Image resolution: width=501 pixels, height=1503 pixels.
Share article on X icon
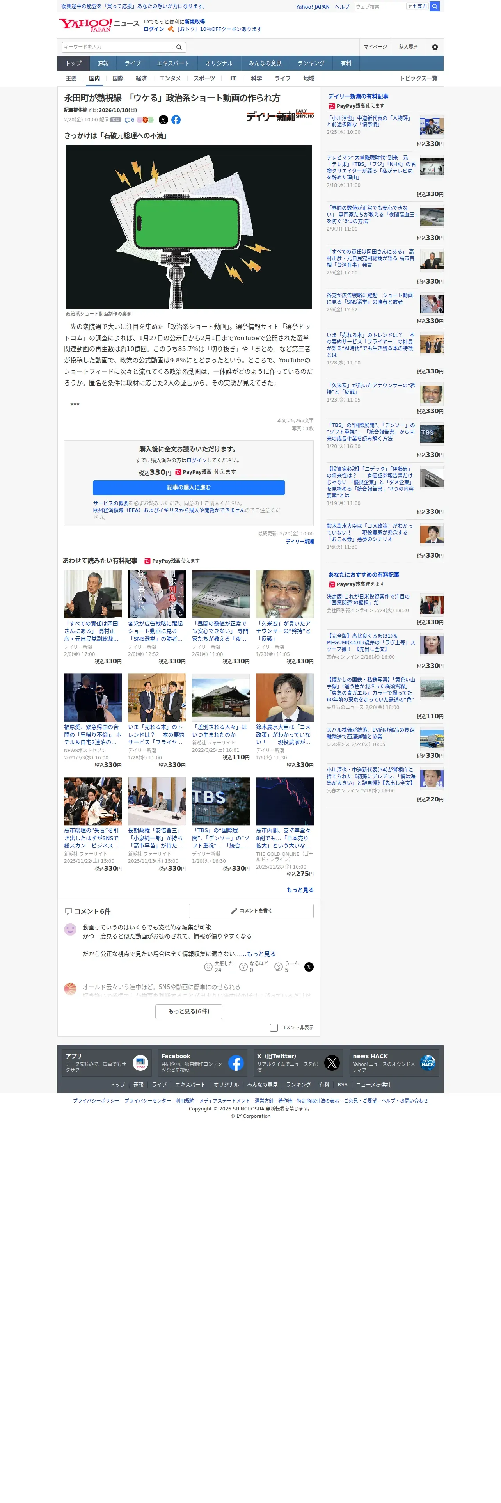163,120
